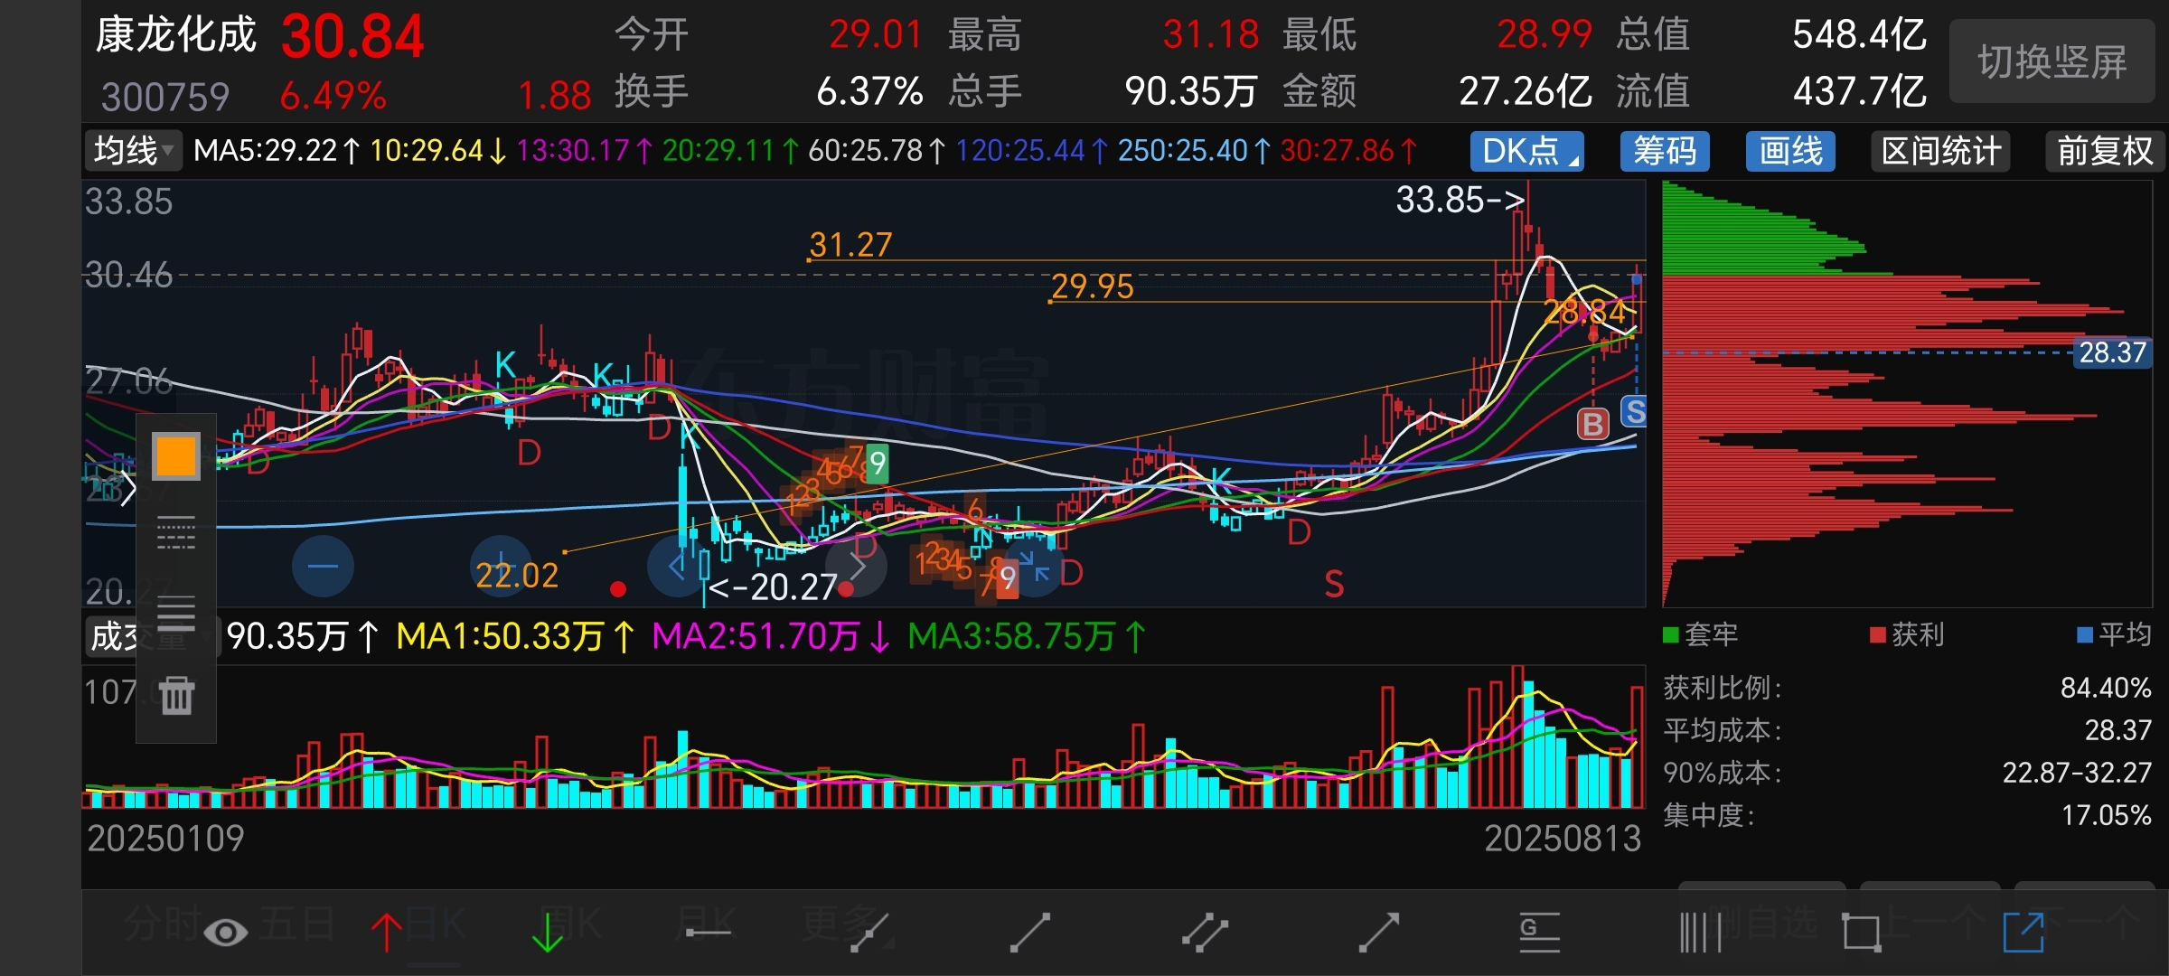Click the 总值 548.4亿 value
The width and height of the screenshot is (2169, 976).
pyautogui.click(x=1859, y=35)
